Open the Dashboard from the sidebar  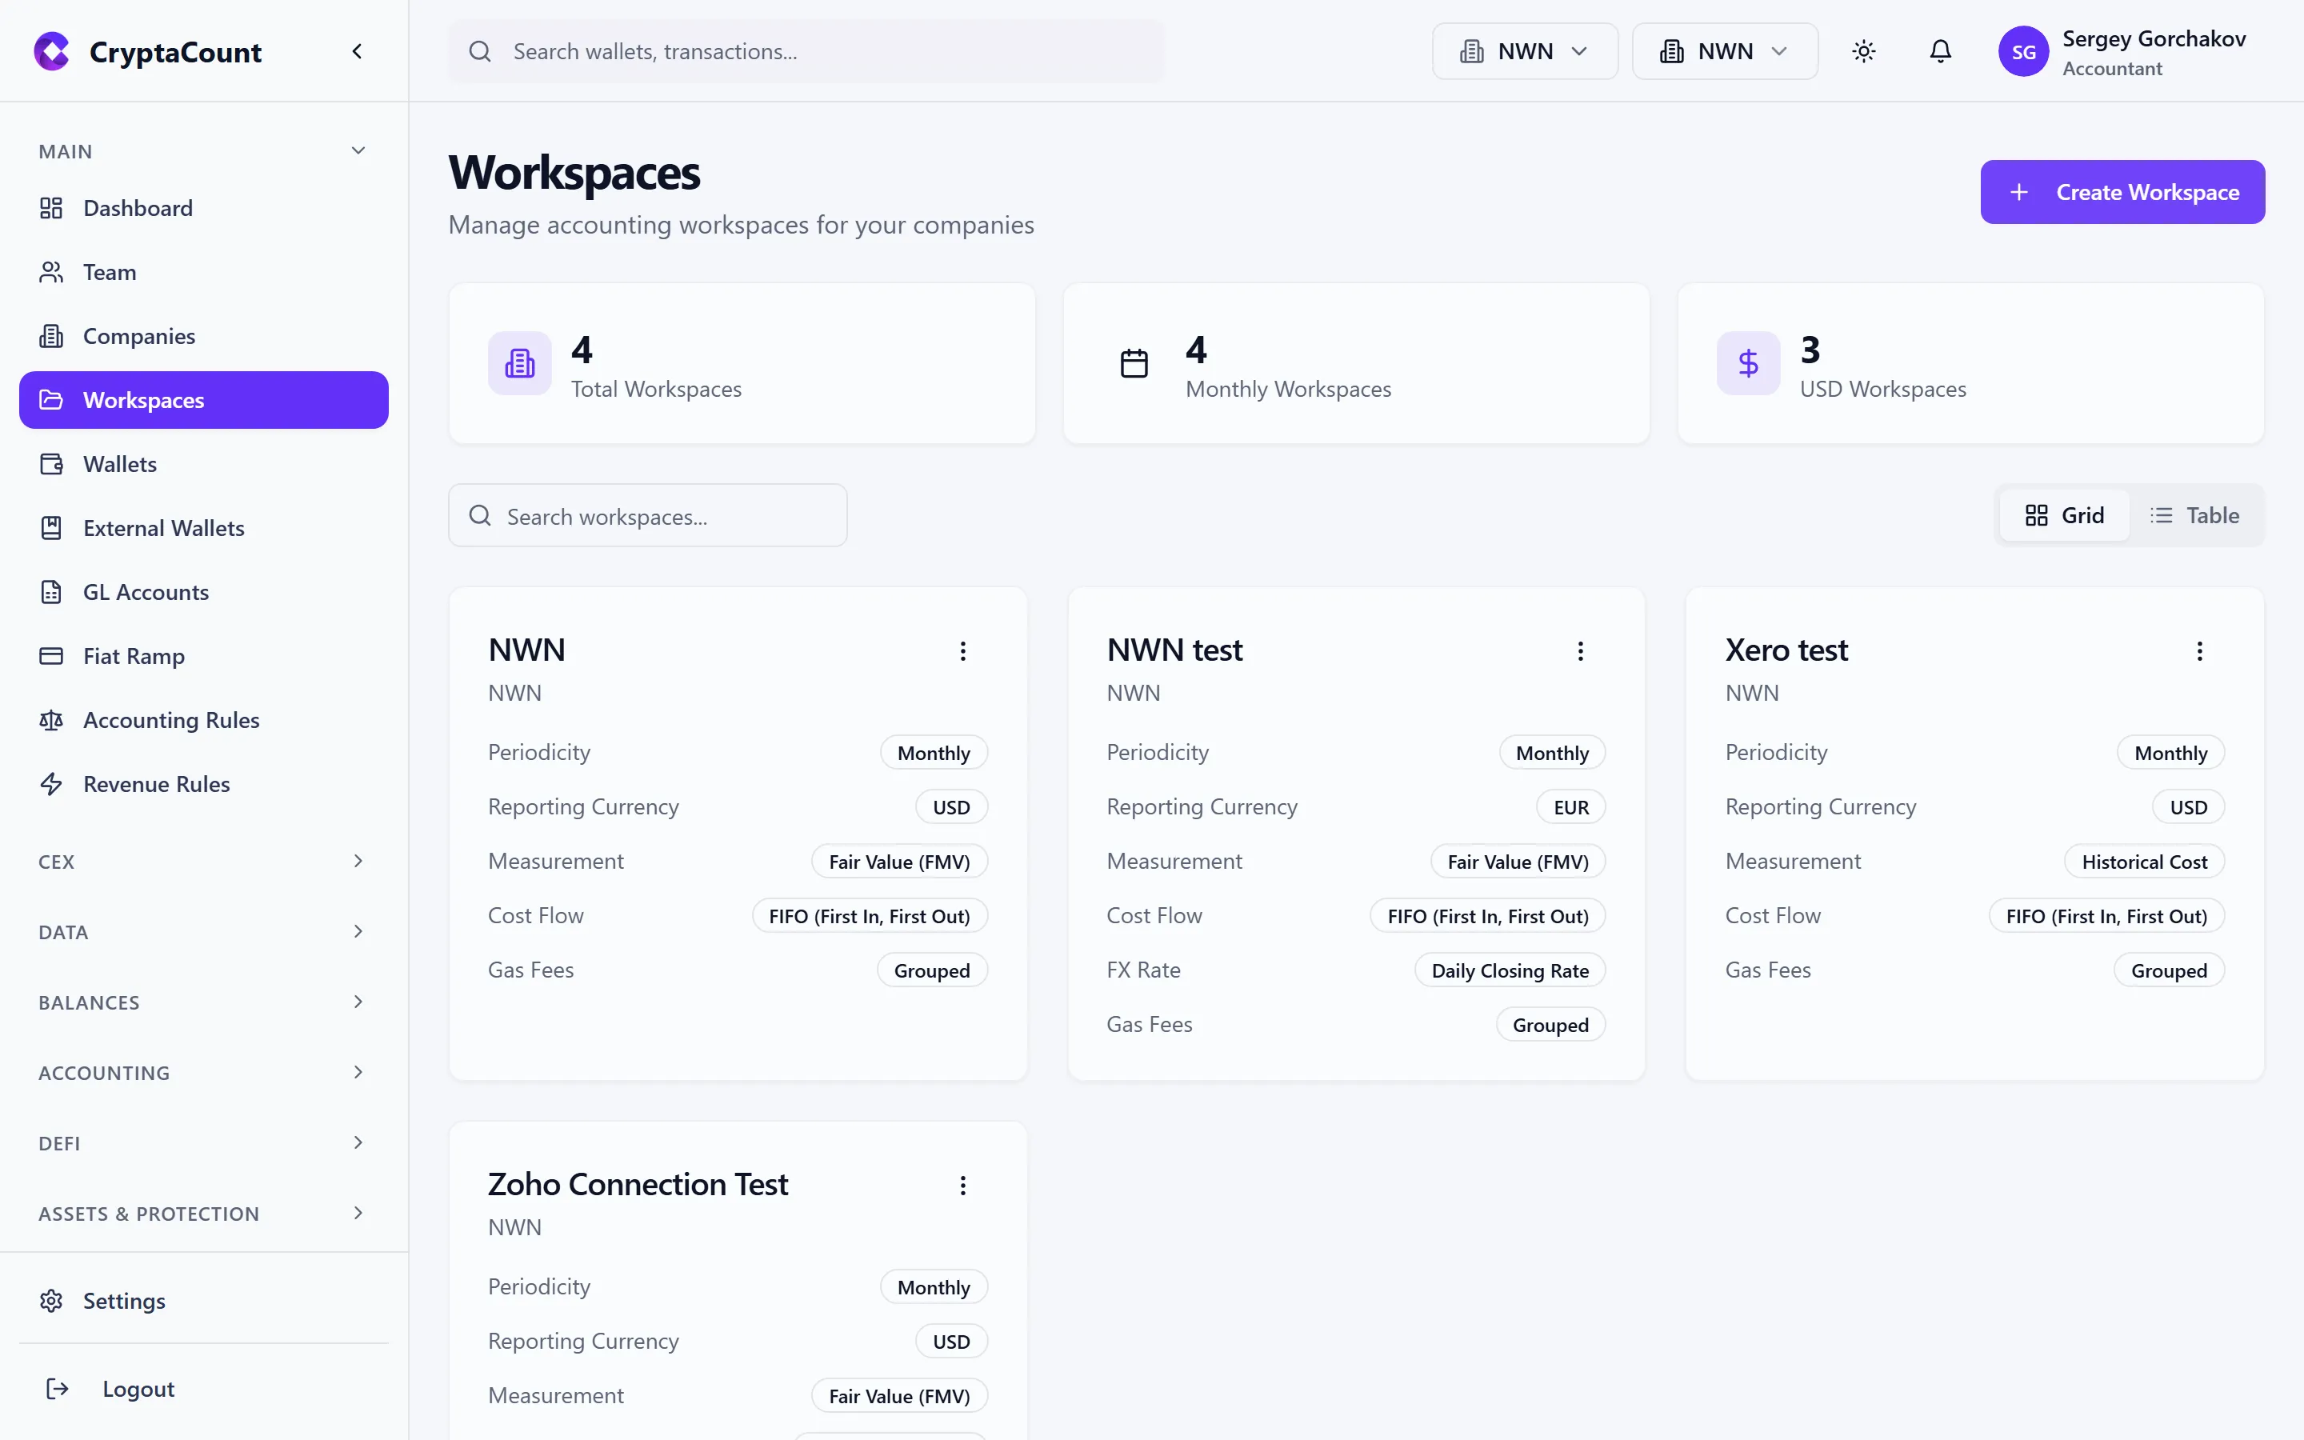[138, 208]
